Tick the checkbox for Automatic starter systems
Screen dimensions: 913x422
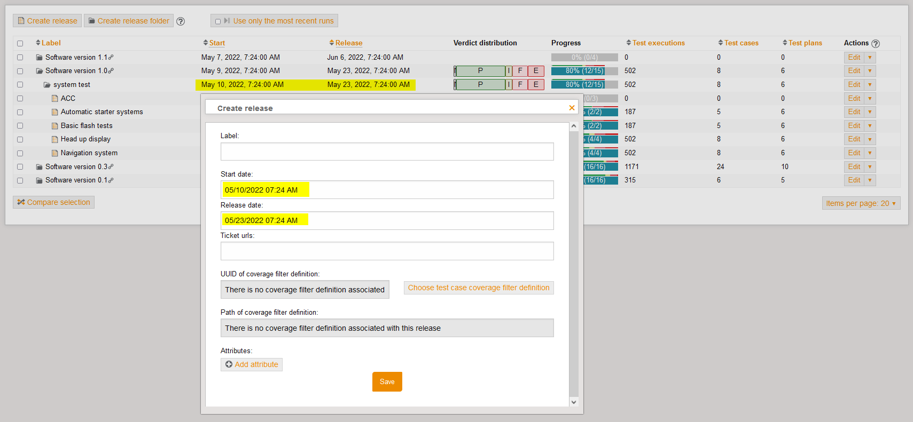pos(20,112)
